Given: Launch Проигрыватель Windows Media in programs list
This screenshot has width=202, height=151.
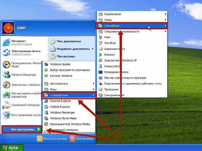Looking at the screenshot, I should 69,124.
